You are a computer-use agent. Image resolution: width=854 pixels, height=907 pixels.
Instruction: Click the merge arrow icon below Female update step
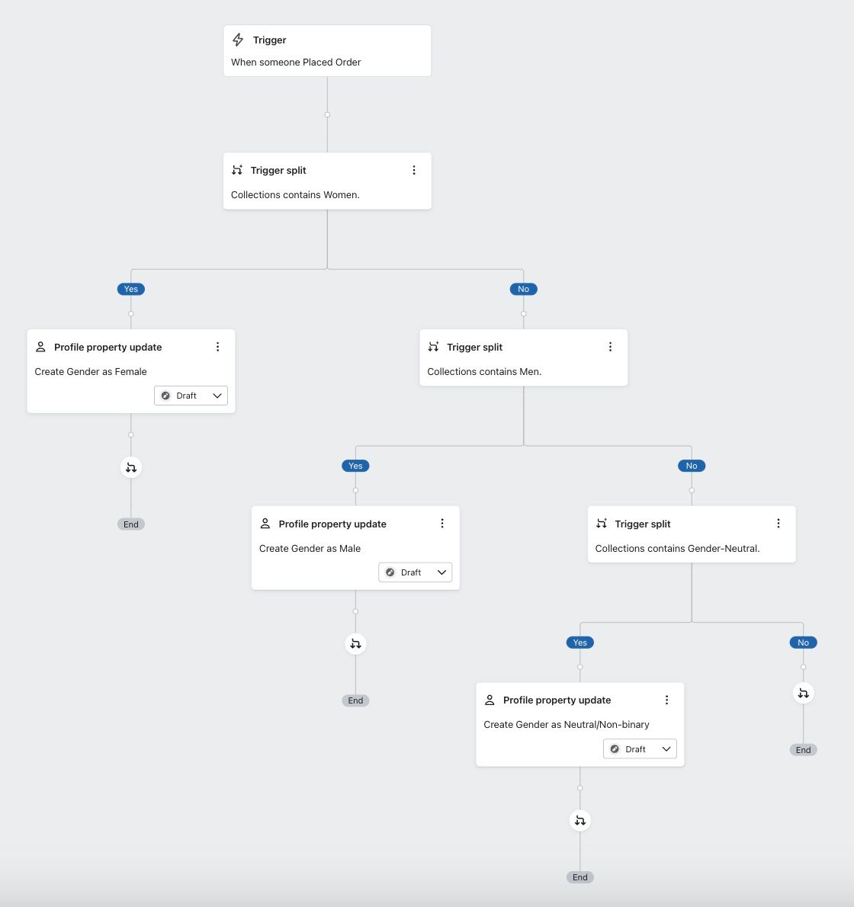pos(130,467)
